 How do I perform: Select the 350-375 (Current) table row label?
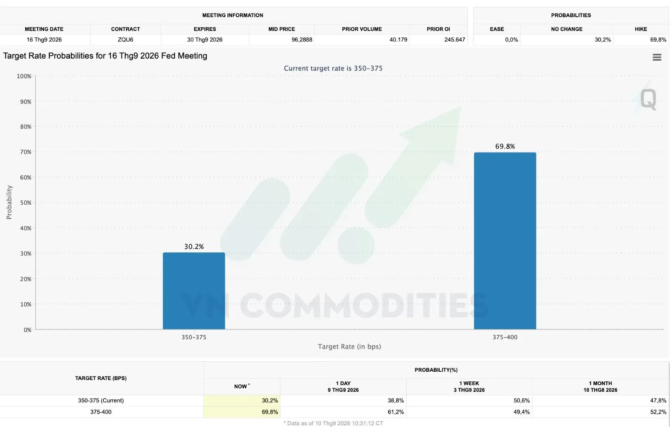pos(101,401)
